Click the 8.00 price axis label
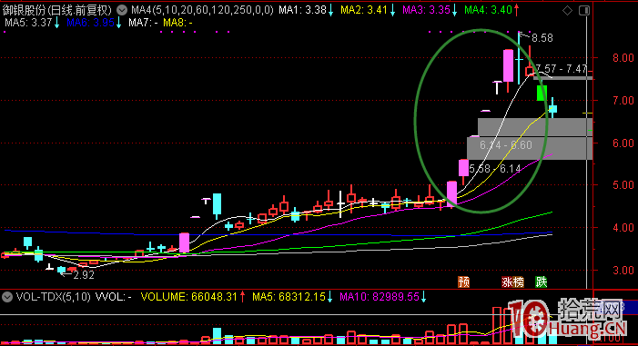The width and height of the screenshot is (638, 346). click(623, 58)
